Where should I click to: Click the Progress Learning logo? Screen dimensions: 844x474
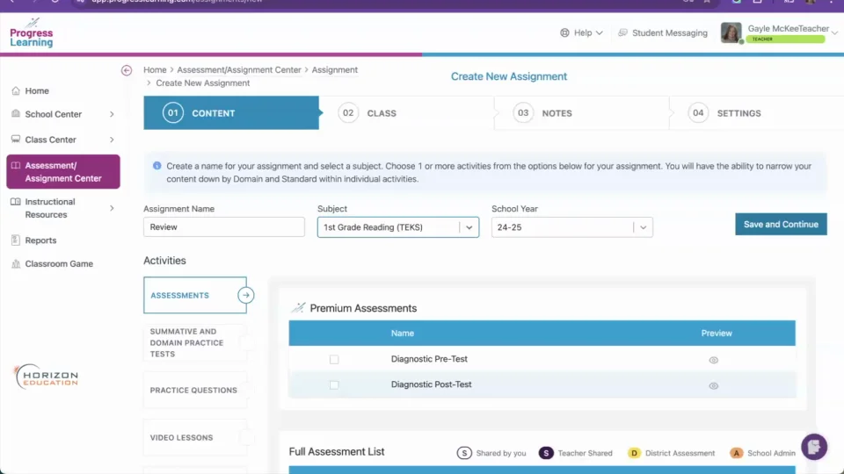32,33
